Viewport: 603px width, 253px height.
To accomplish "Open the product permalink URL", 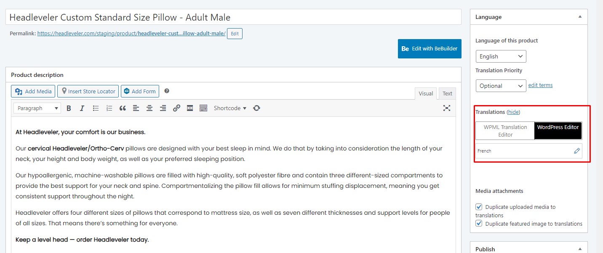I will (131, 33).
